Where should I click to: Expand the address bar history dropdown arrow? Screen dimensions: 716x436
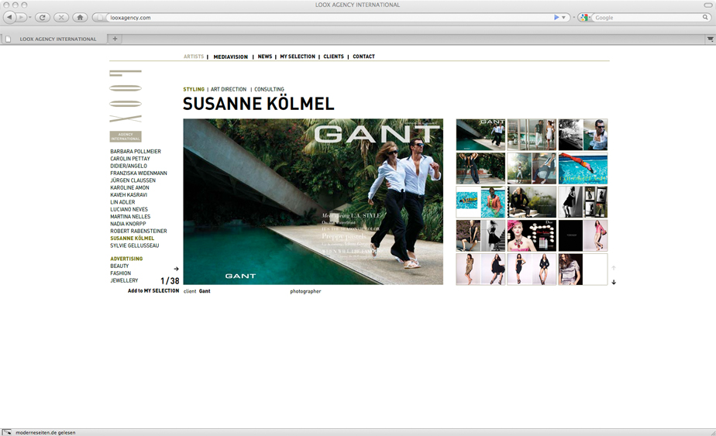[563, 17]
